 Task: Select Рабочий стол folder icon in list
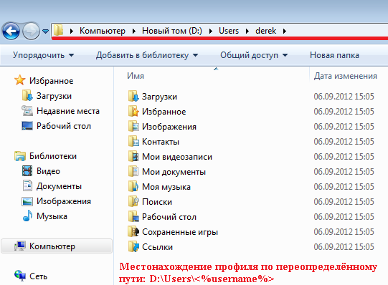coord(133,216)
